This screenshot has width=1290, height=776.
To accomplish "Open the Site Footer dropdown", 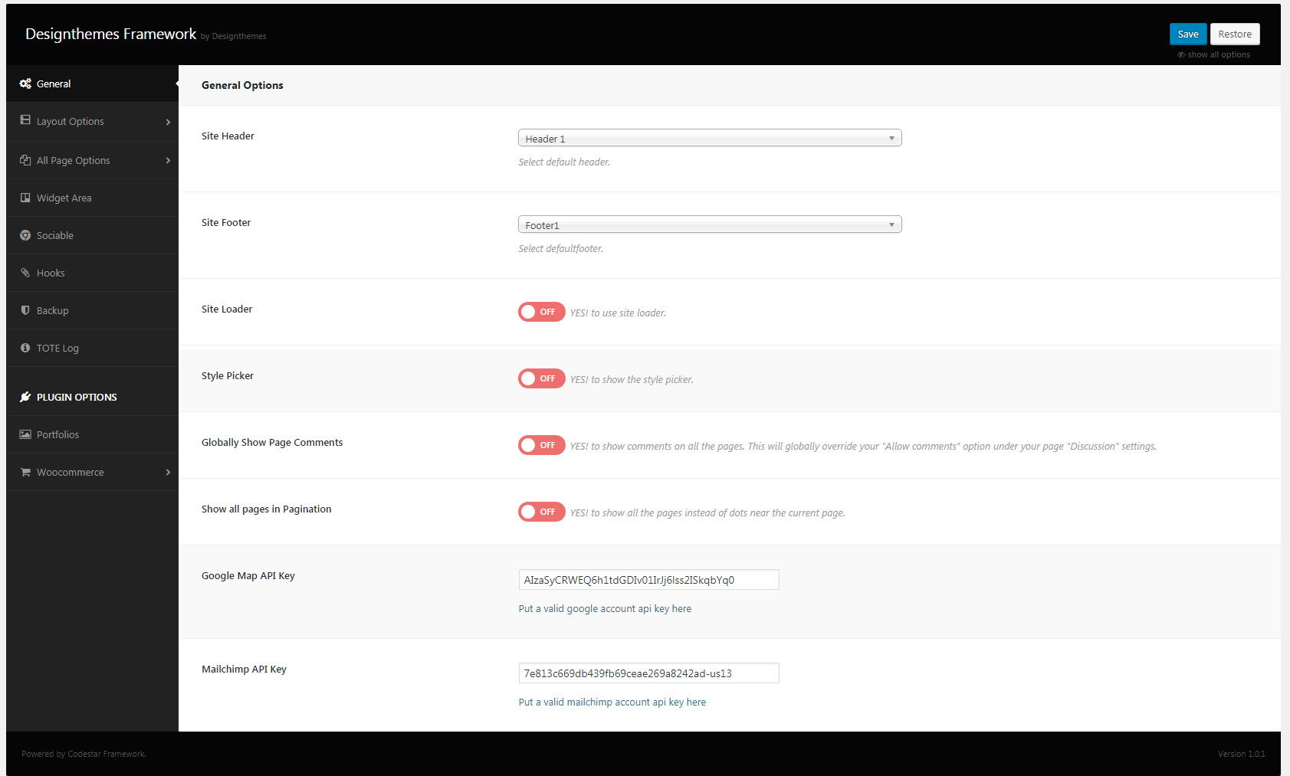I will click(710, 224).
